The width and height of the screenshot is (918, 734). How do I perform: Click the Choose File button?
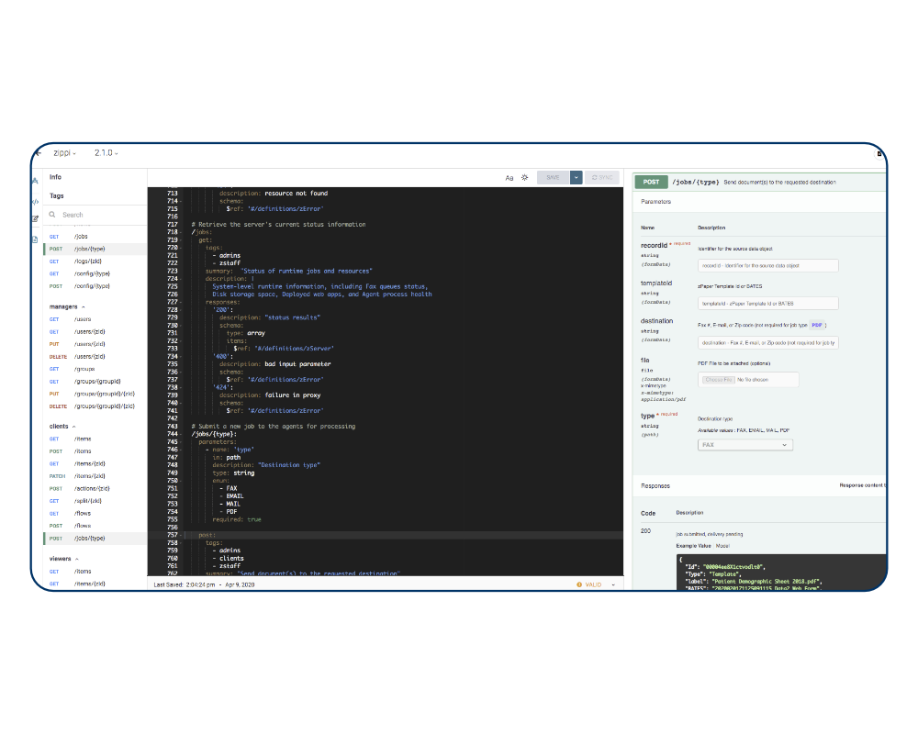(719, 380)
